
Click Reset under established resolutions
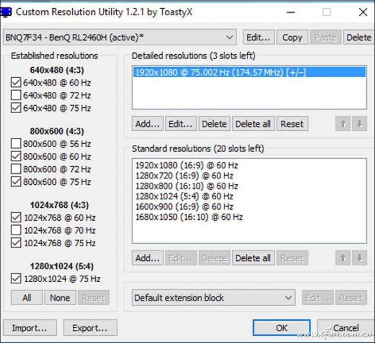(94, 298)
